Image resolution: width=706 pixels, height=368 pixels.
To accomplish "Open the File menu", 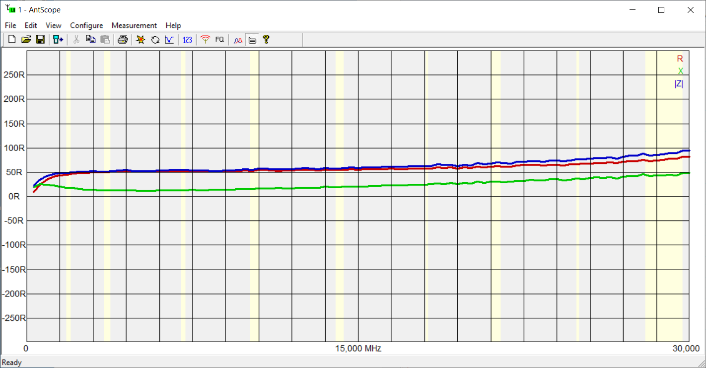I will tap(10, 25).
